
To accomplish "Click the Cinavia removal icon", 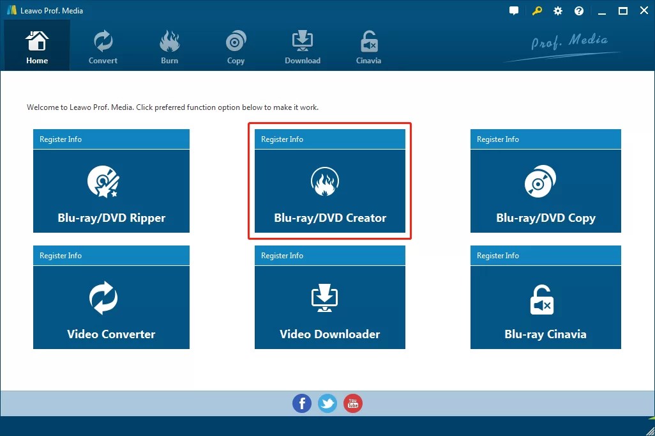I will point(368,40).
